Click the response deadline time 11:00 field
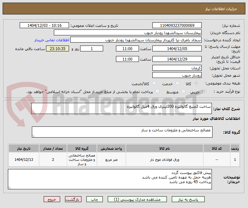The width and height of the screenshot is (248, 208). (x=127, y=48)
